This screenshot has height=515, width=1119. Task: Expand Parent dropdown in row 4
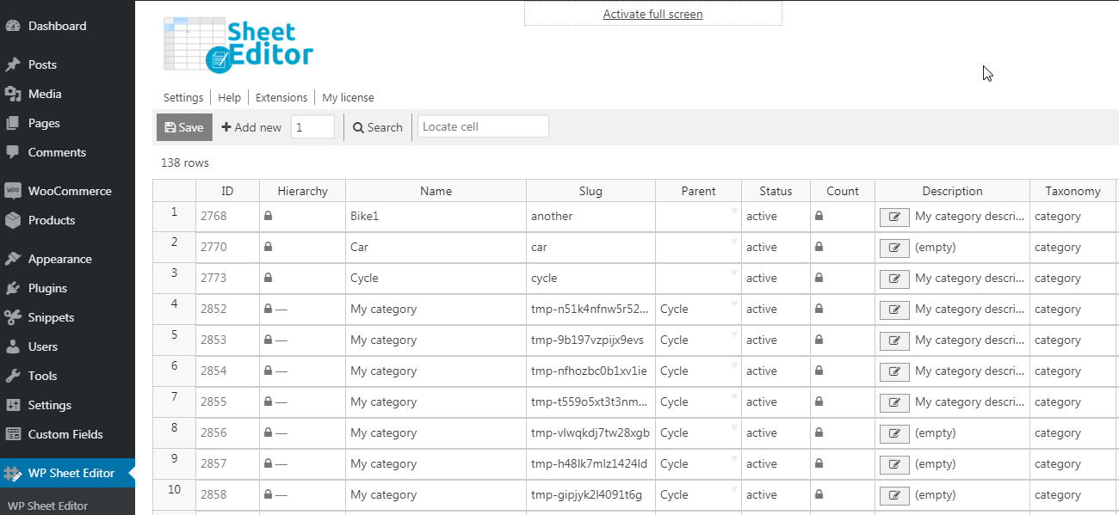[x=734, y=304]
